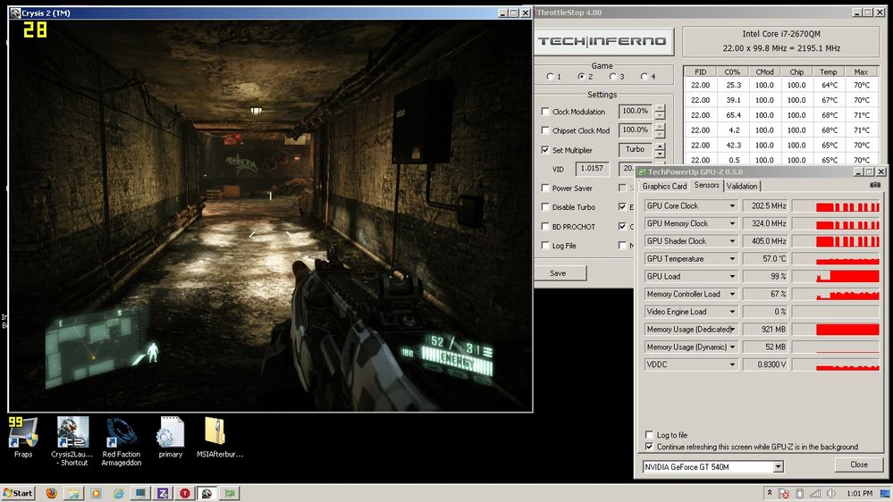893x502 pixels.
Task: Adjust Clock Modulation percentage spinner
Action: [x=660, y=112]
